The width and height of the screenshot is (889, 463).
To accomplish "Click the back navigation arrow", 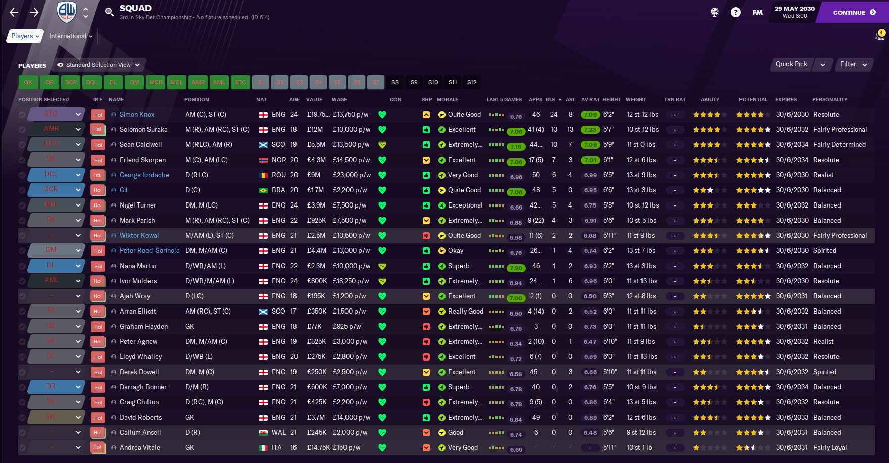I will [14, 12].
